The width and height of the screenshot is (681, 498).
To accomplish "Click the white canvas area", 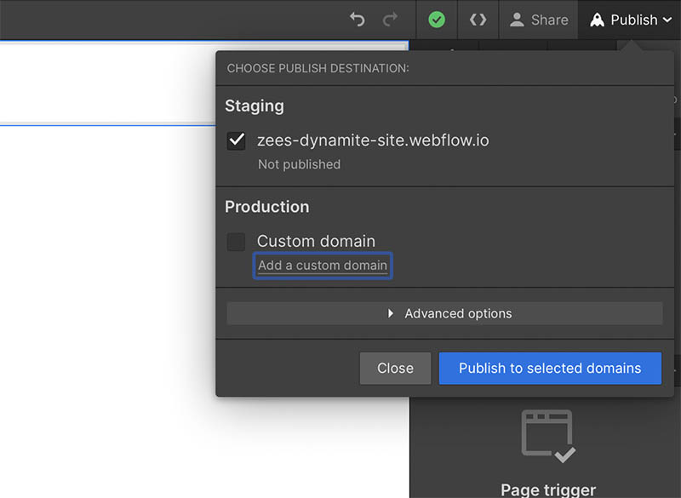I will pos(102,298).
